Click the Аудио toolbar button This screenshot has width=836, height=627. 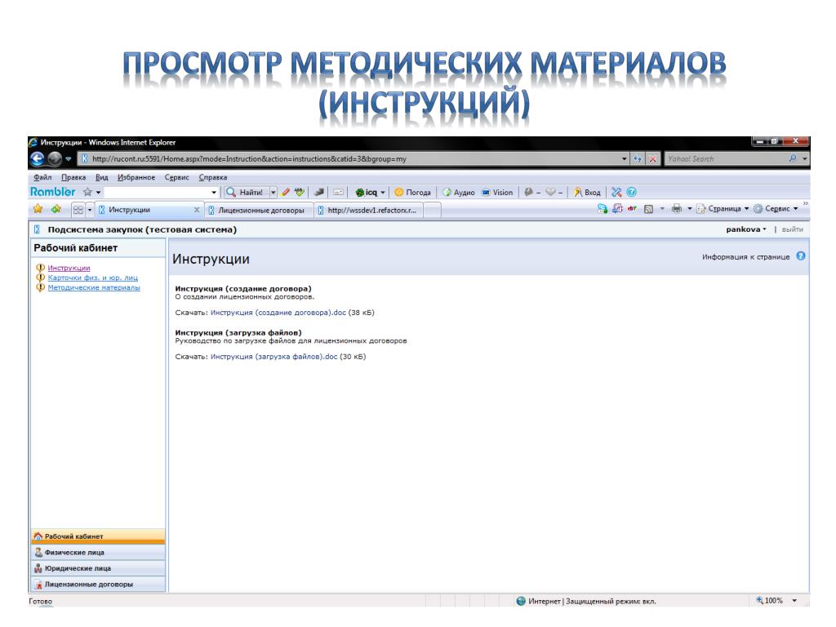(x=459, y=192)
